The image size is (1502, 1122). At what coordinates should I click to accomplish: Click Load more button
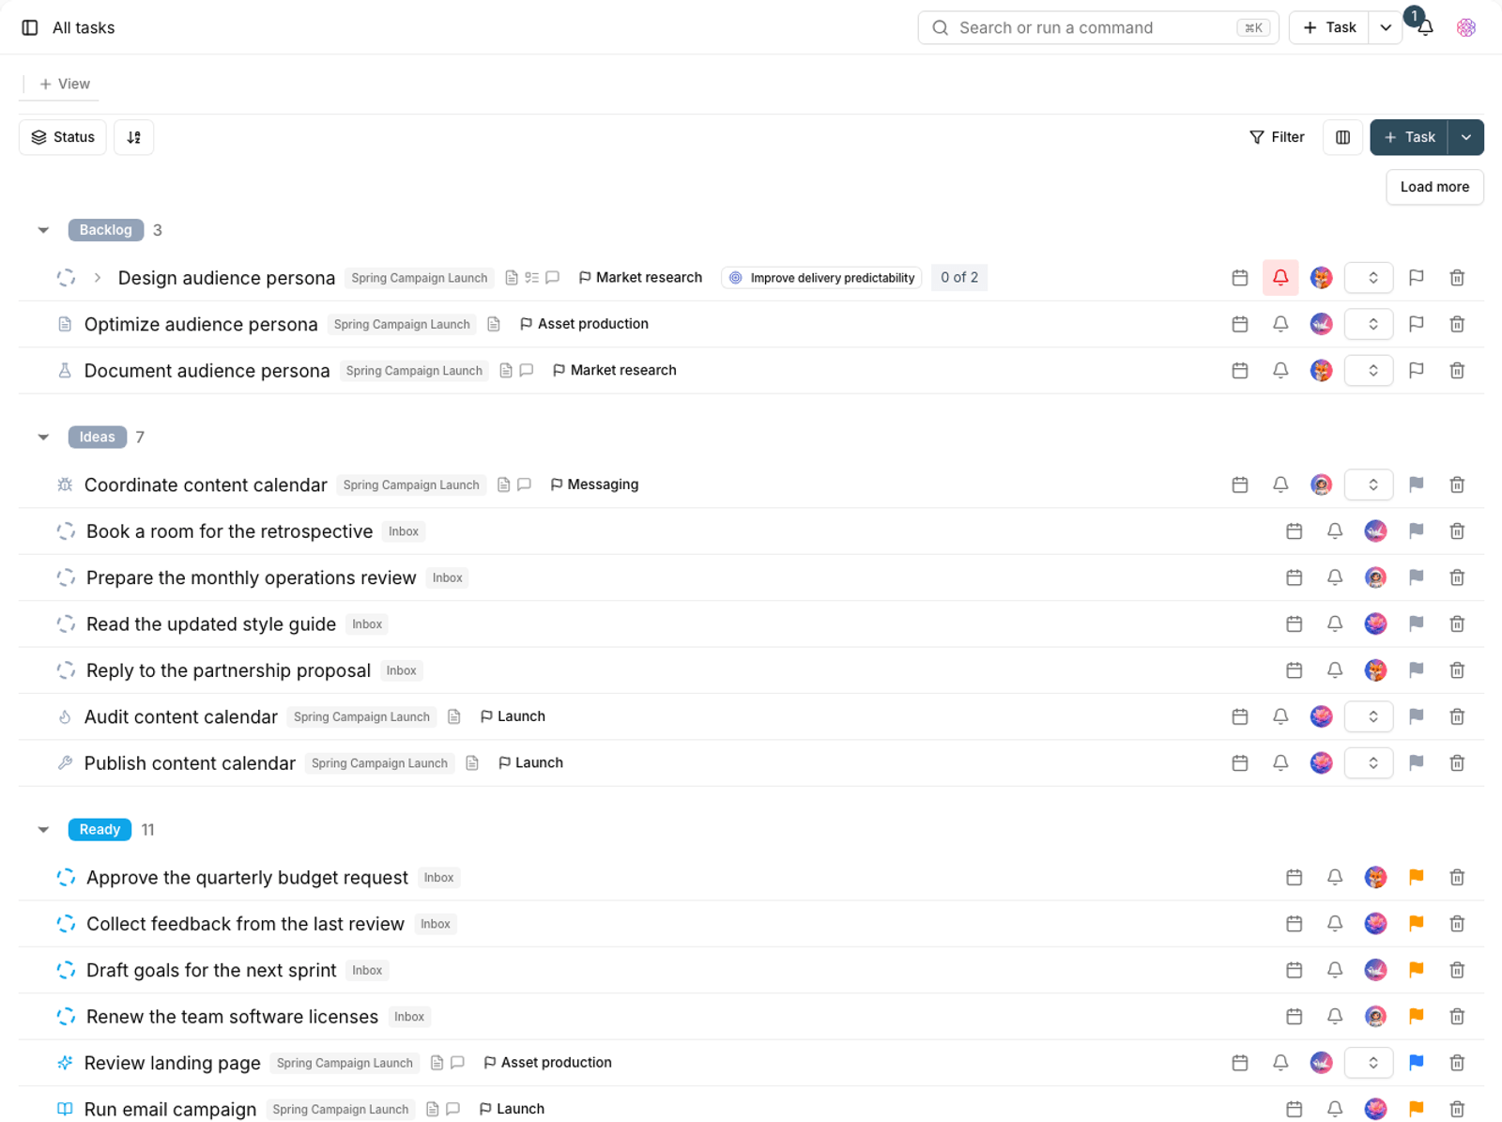tap(1434, 187)
